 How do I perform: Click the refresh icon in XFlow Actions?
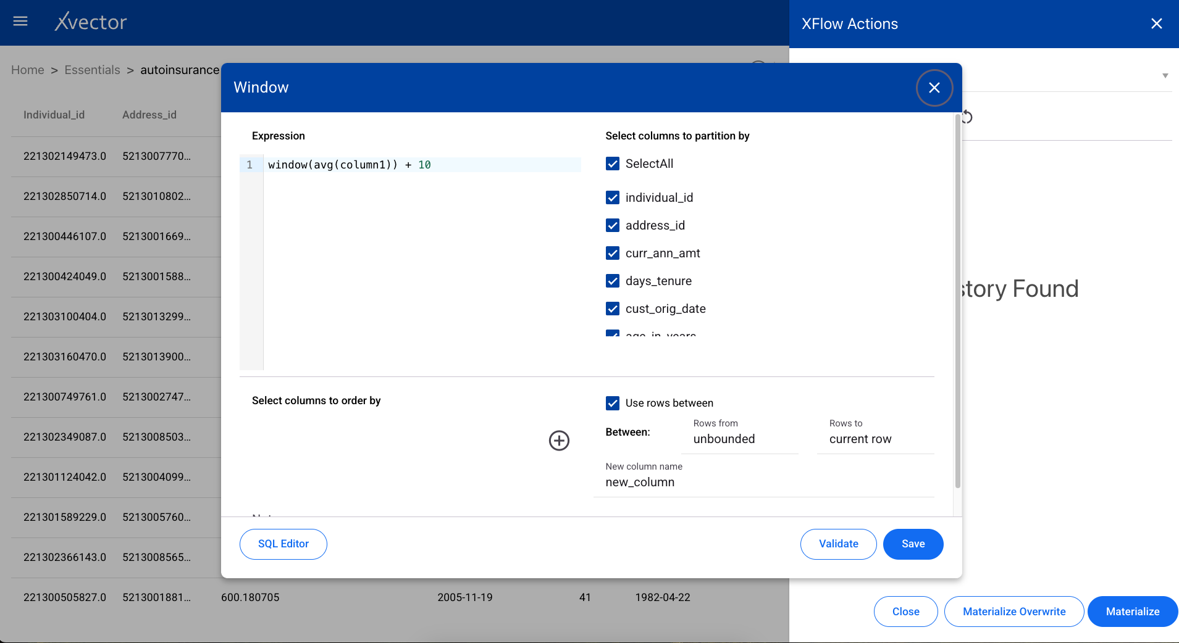(x=967, y=117)
